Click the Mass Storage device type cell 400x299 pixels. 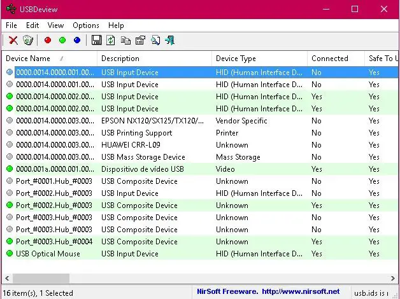tap(238, 157)
